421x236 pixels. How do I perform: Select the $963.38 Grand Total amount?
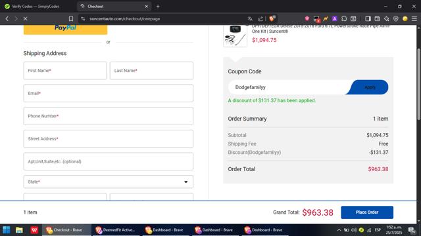tap(318, 212)
